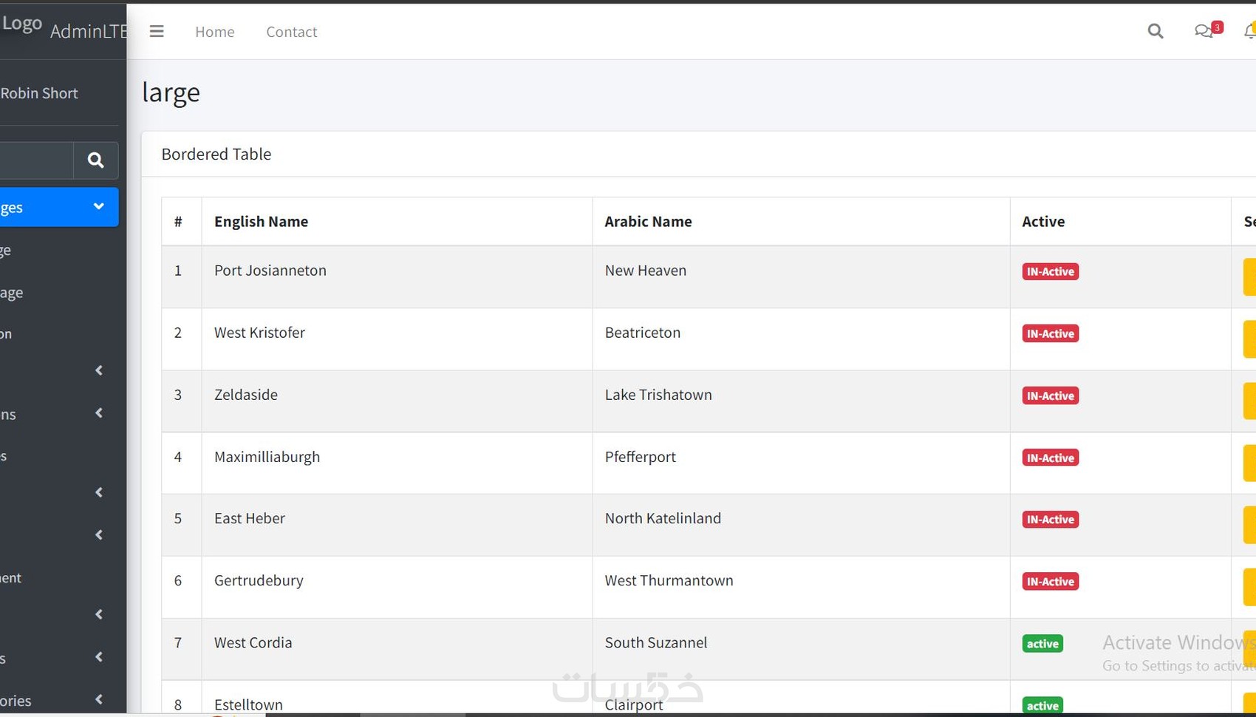Toggle the active badge for West Cordia
Image resolution: width=1256 pixels, height=717 pixels.
[1042, 644]
